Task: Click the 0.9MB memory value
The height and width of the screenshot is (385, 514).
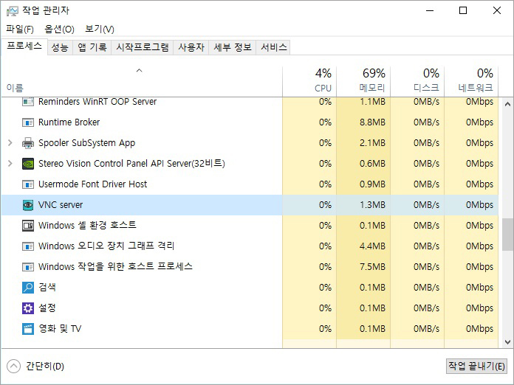Action: pos(372,184)
